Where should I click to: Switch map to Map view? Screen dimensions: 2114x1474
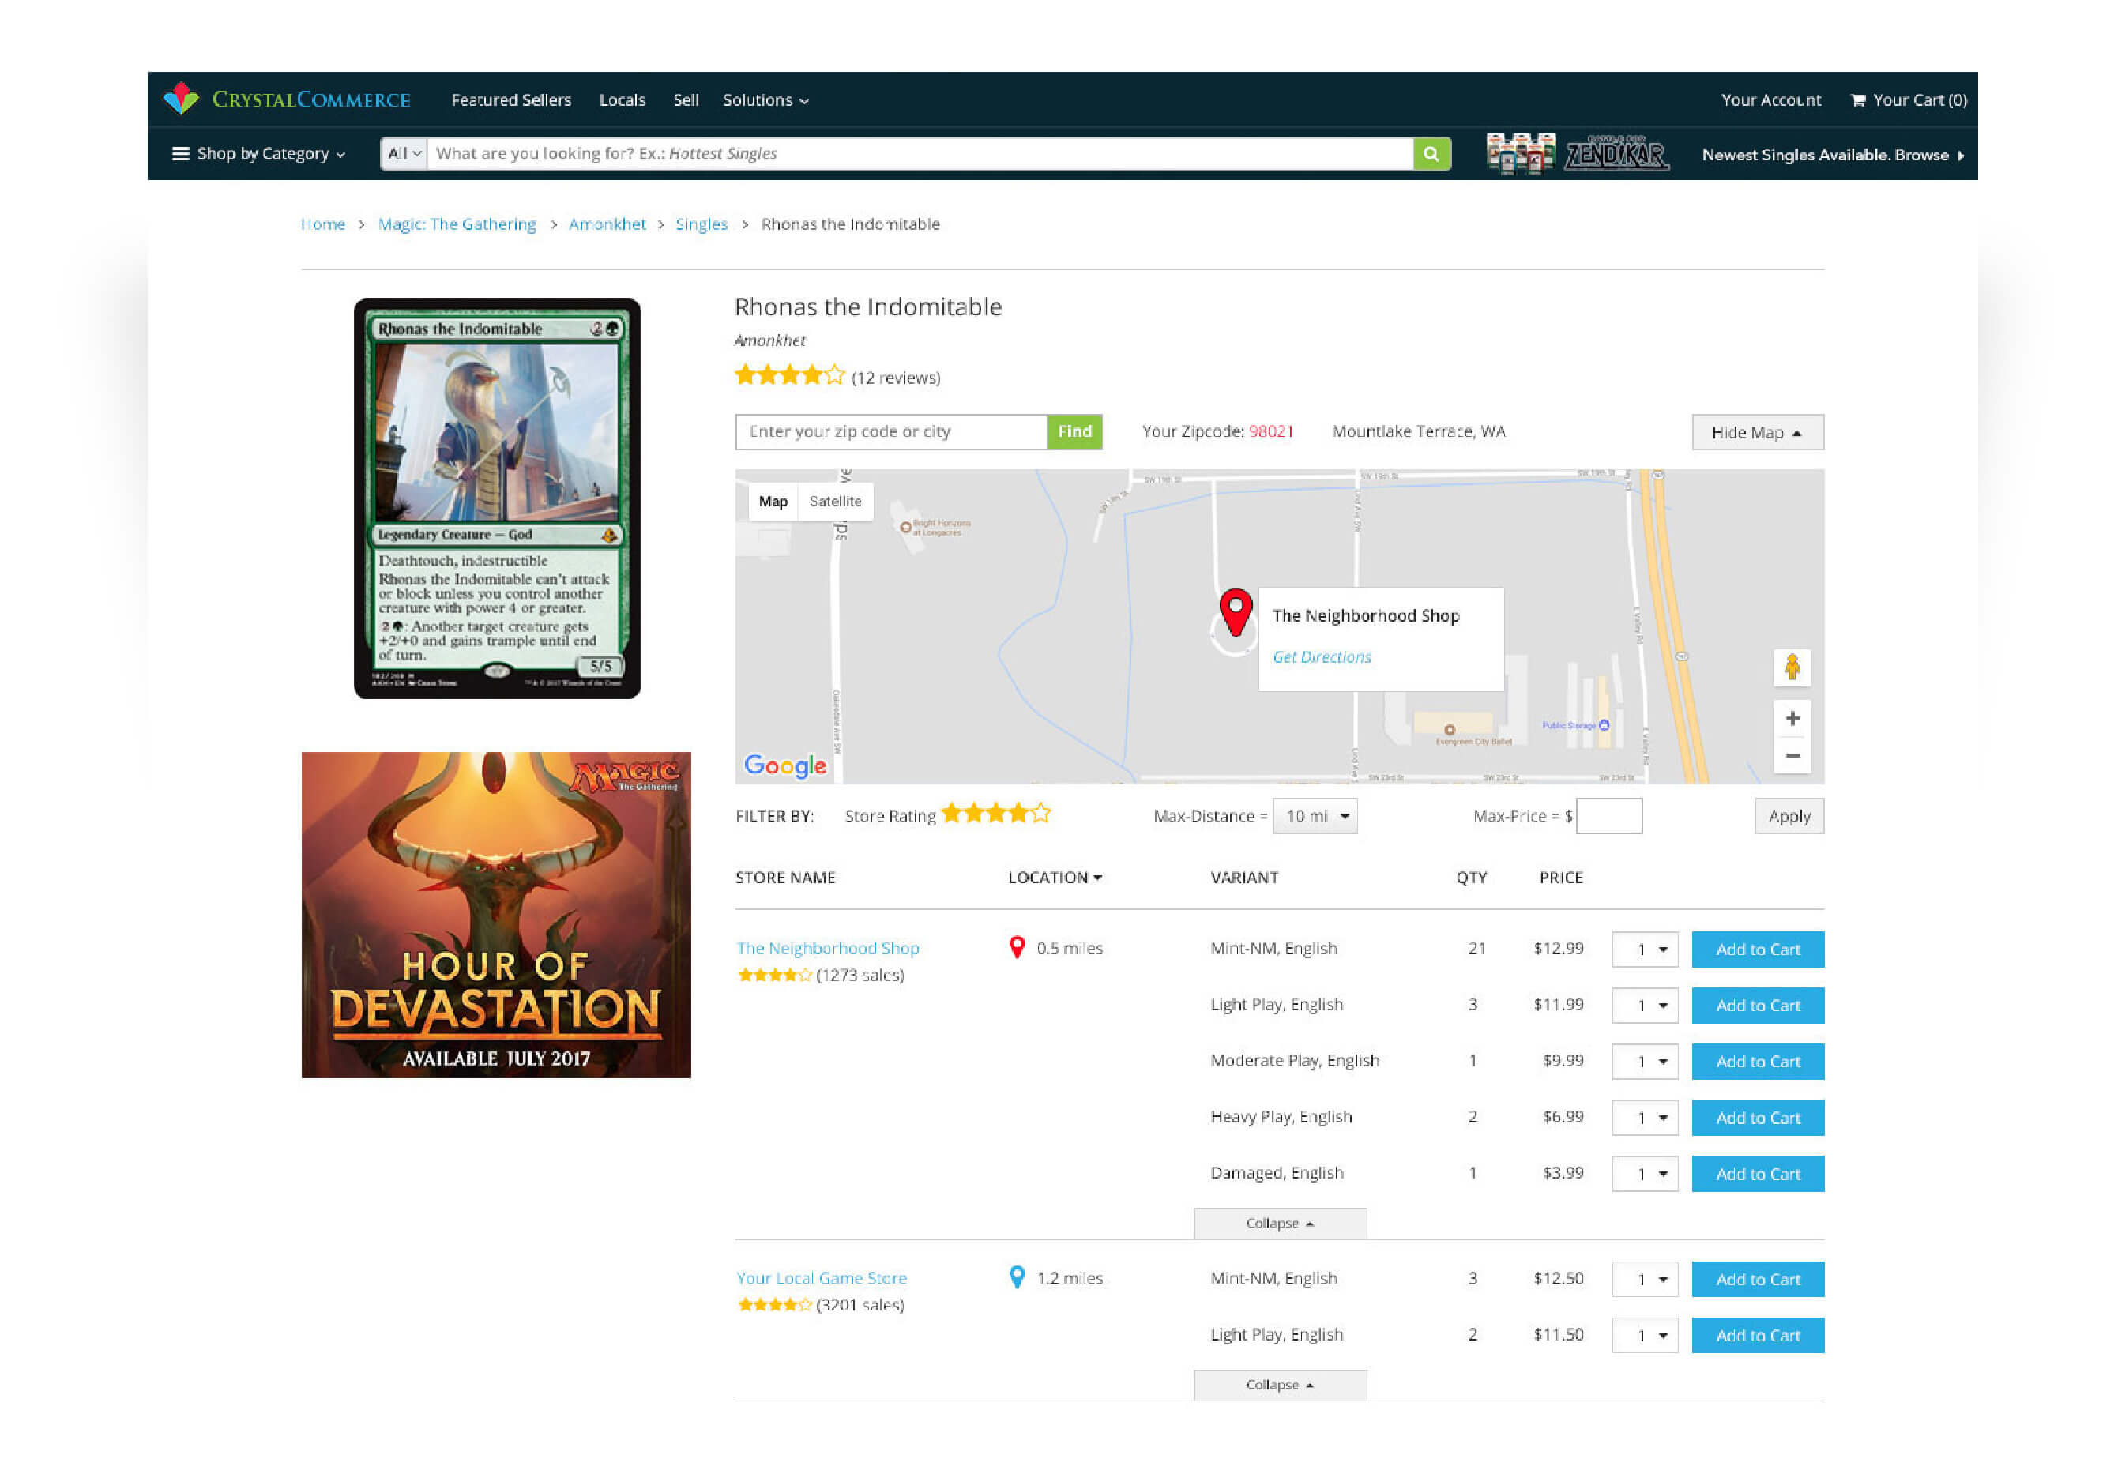pyautogui.click(x=773, y=502)
